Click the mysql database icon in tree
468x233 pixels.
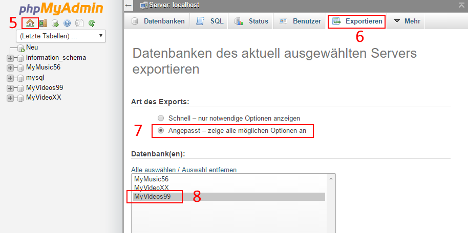tap(20, 78)
